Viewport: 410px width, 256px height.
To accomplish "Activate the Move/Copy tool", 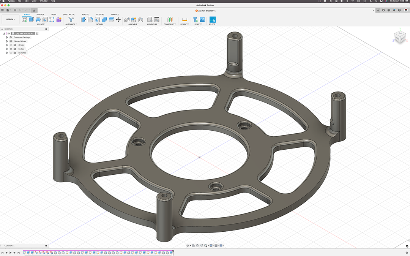I will tap(118, 20).
